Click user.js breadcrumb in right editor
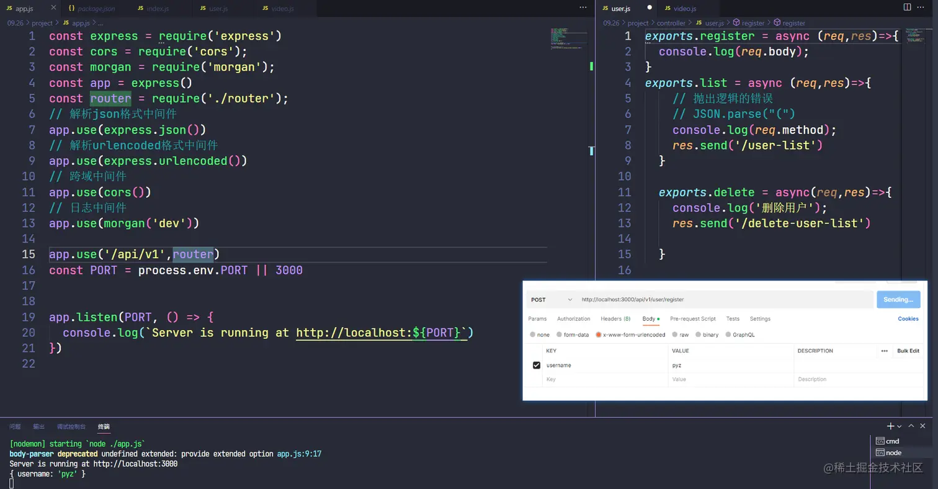Viewport: 938px width, 489px height. (x=715, y=23)
